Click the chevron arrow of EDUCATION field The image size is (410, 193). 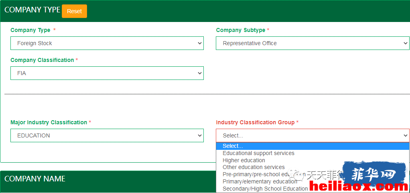pos(200,135)
